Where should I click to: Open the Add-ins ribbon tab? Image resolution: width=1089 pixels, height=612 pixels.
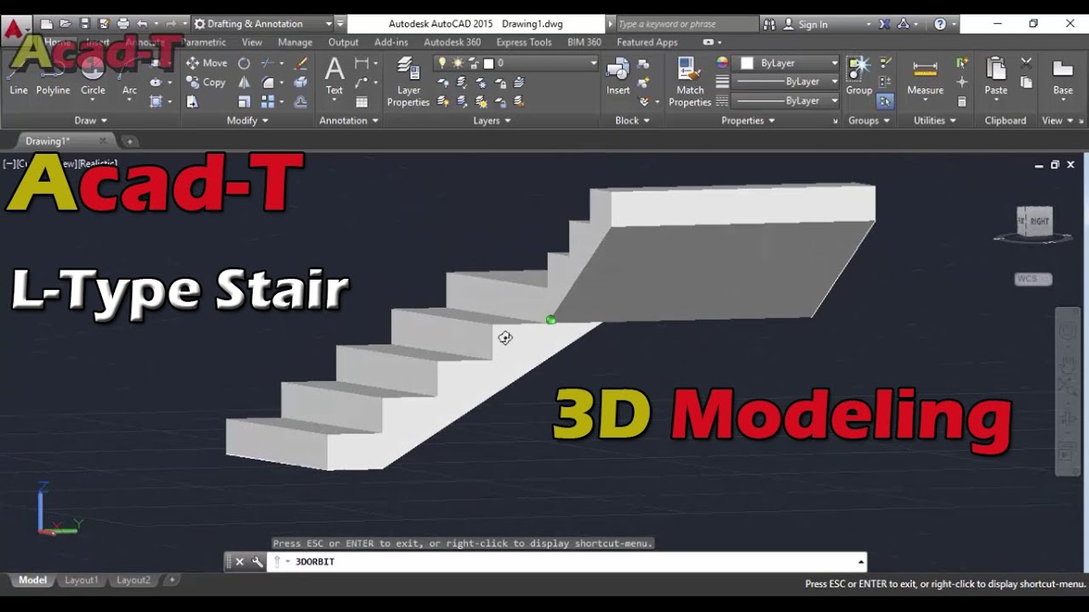[391, 42]
